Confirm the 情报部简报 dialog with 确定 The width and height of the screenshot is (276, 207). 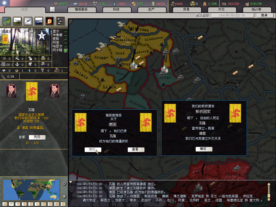coord(93,149)
